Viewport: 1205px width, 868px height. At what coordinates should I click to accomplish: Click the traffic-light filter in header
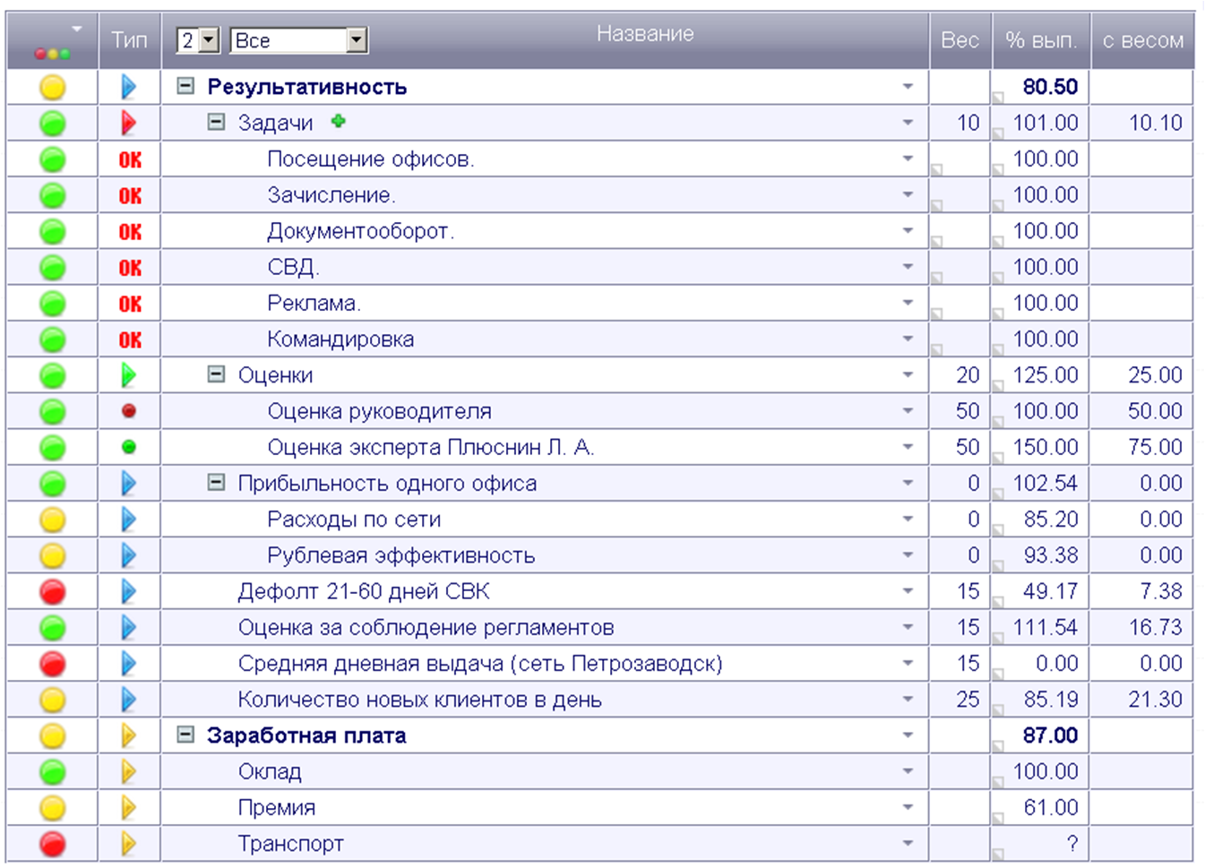pyautogui.click(x=53, y=42)
